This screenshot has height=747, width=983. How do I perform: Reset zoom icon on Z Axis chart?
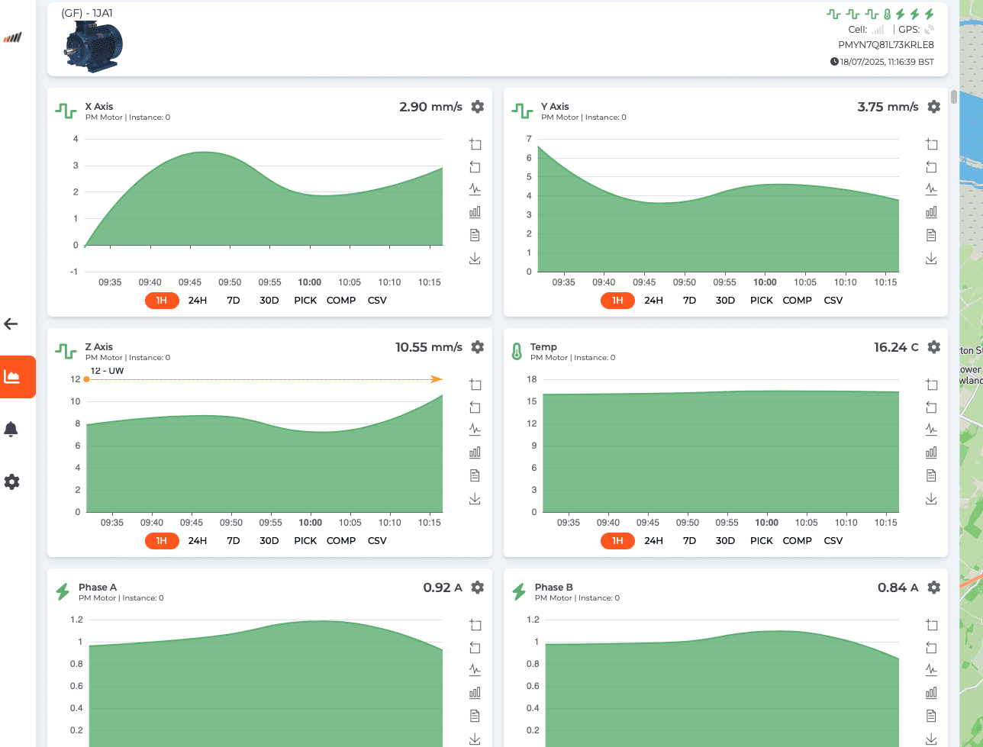coord(475,407)
